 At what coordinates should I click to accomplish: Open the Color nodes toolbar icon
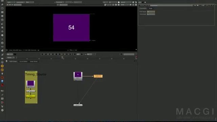pyautogui.click(x=2, y=16)
